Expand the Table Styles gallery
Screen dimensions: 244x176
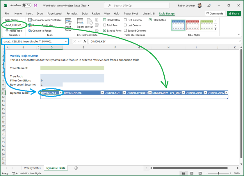(x=216, y=29)
